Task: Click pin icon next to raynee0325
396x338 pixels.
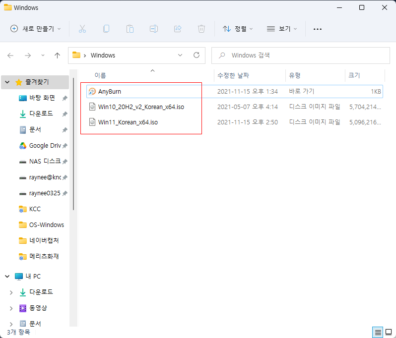Action: pos(65,193)
